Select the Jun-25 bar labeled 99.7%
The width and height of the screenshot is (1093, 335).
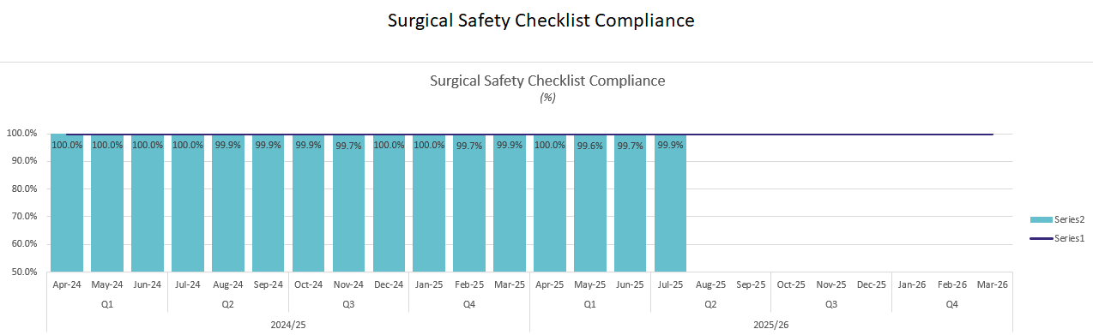630,203
